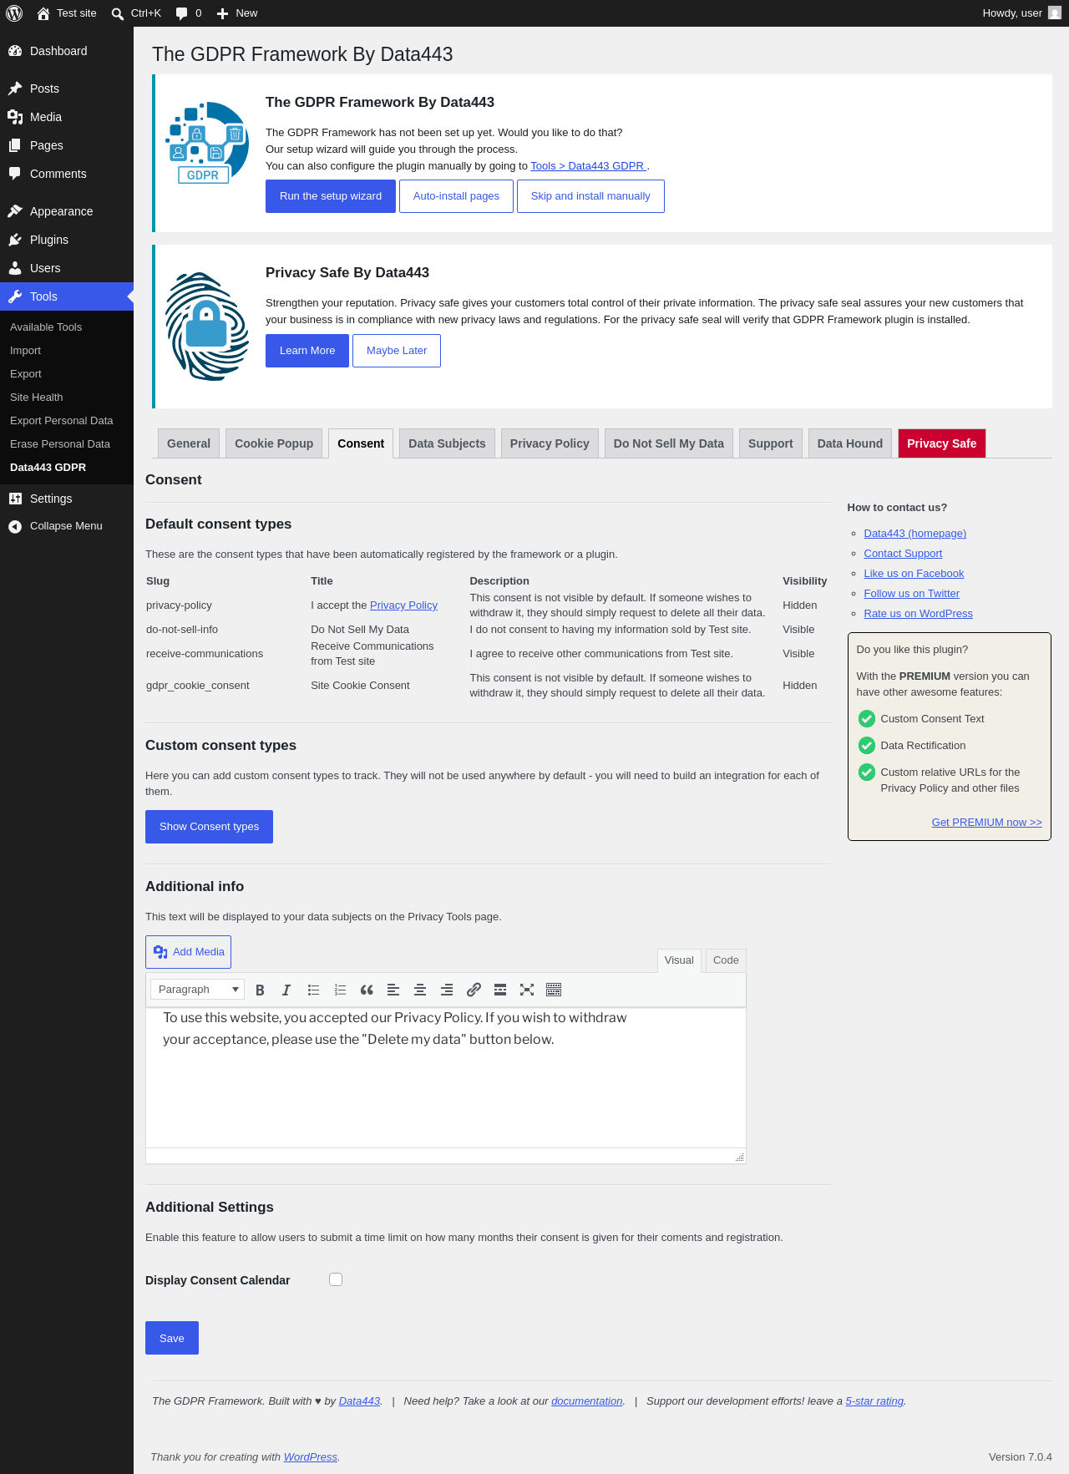Open Data443 (homepage) link

915,534
